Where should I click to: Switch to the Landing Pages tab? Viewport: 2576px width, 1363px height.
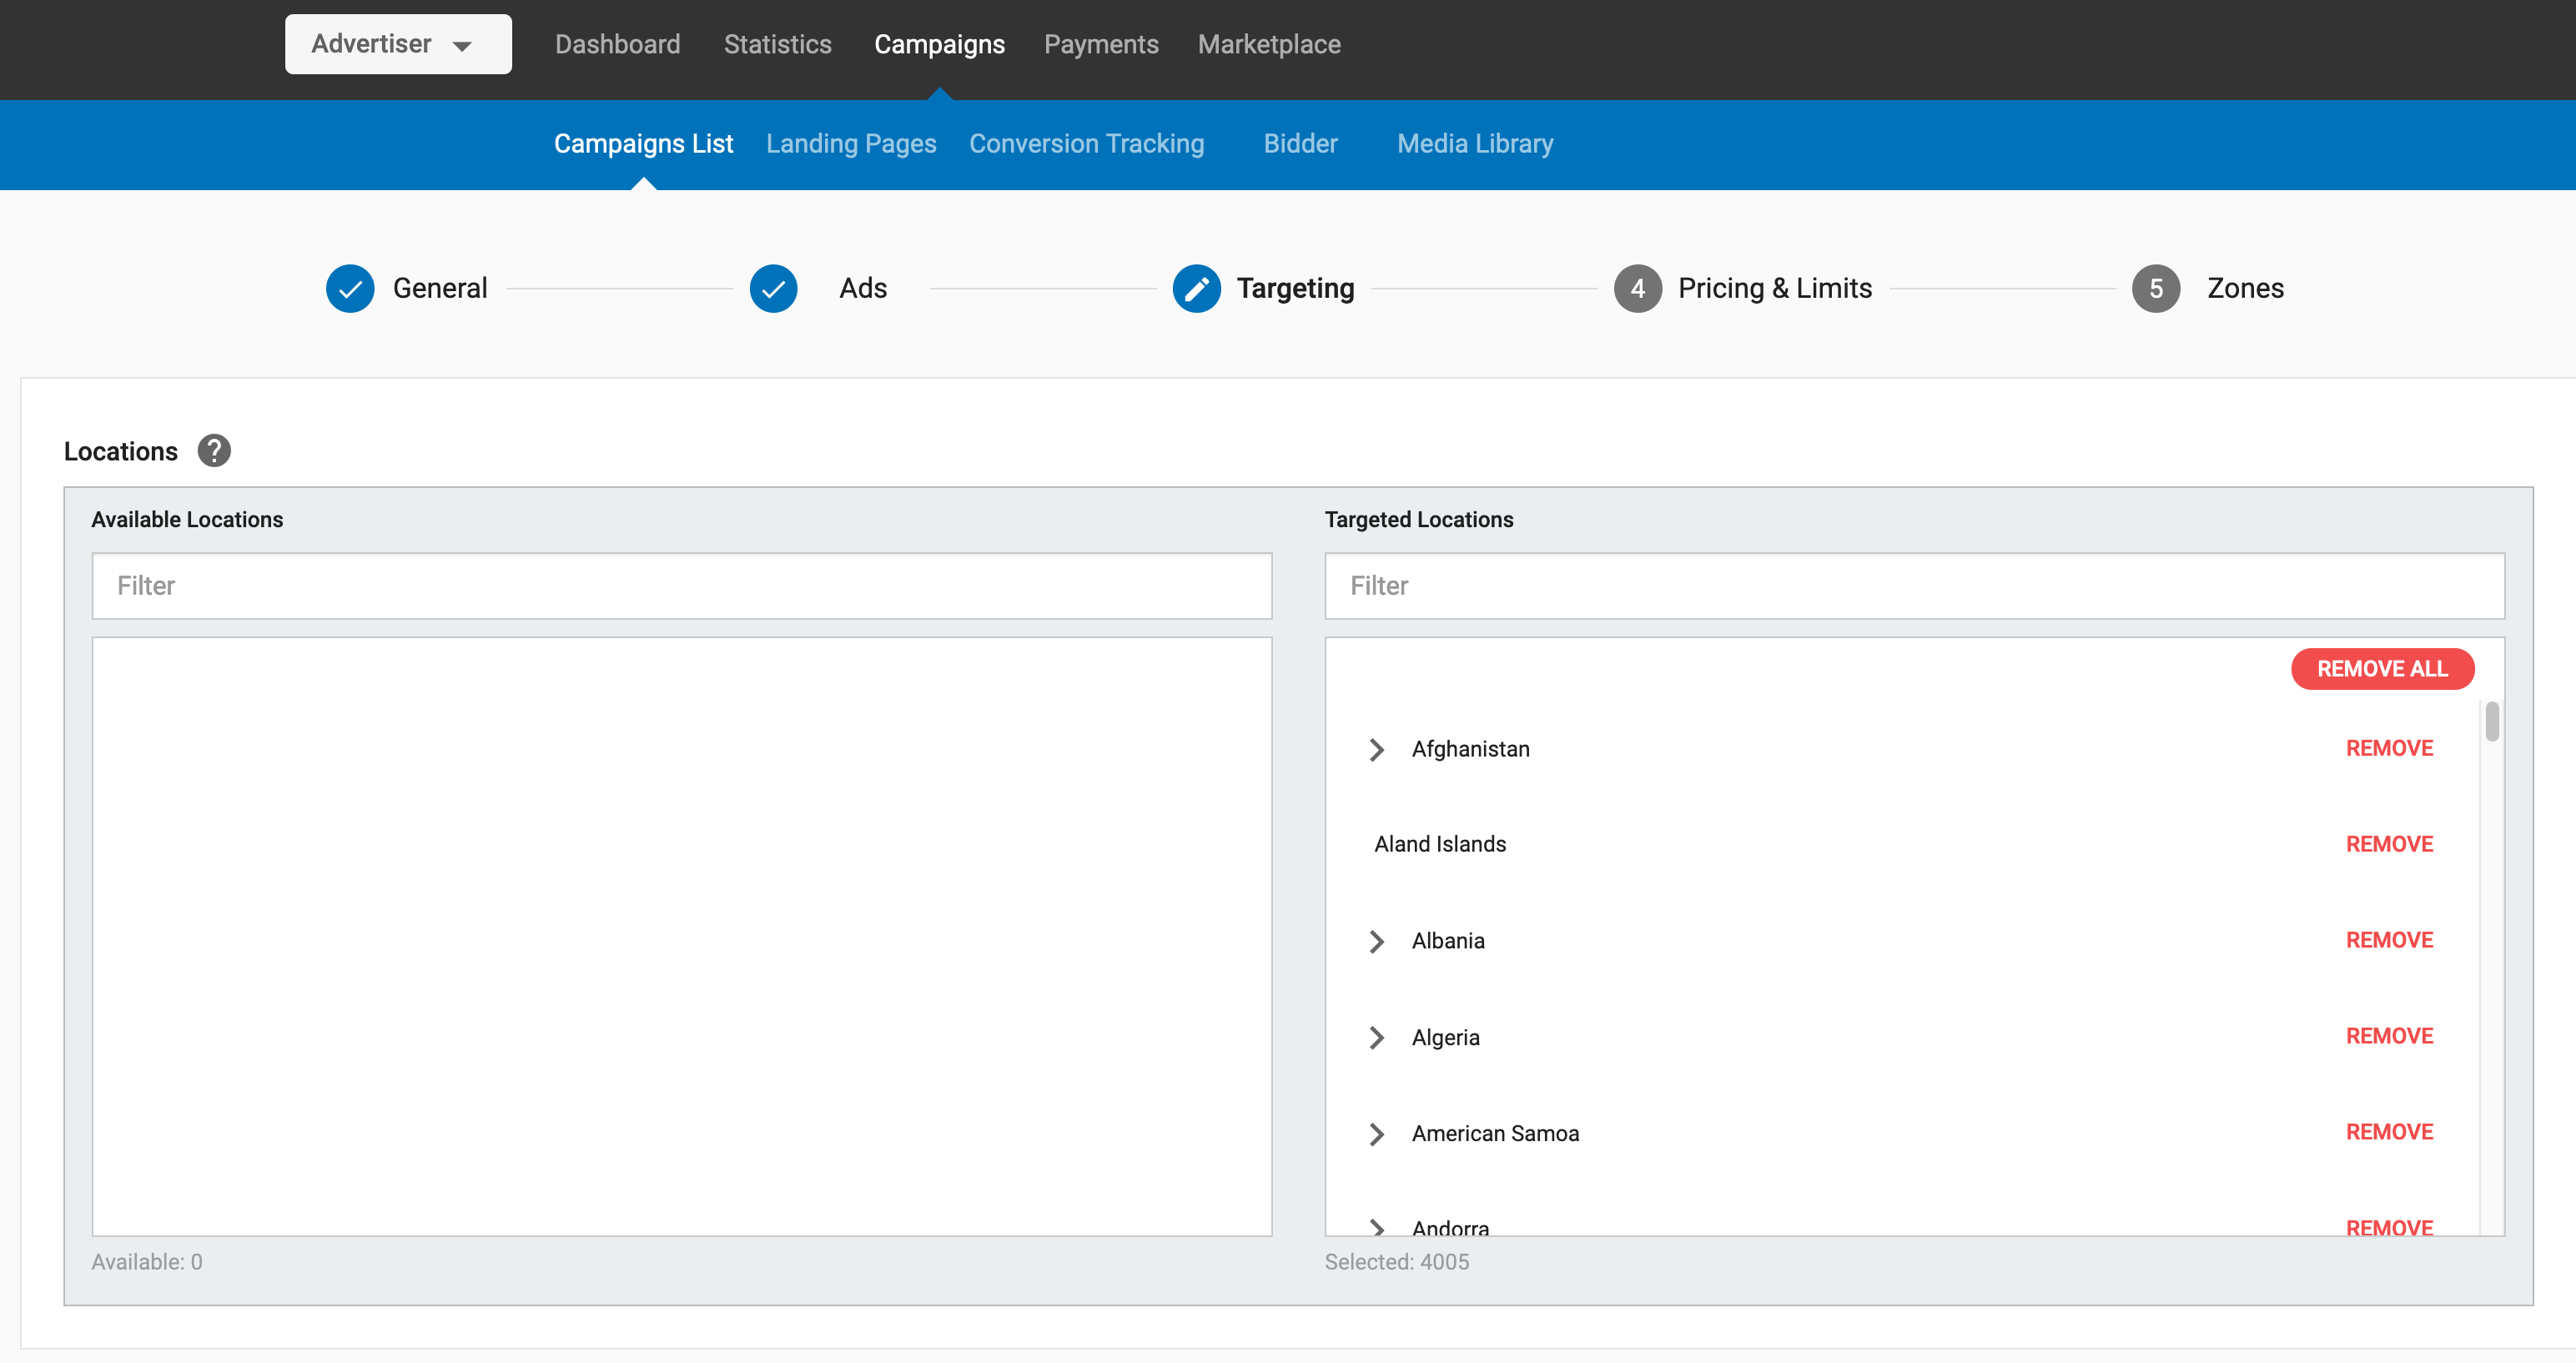click(x=851, y=144)
